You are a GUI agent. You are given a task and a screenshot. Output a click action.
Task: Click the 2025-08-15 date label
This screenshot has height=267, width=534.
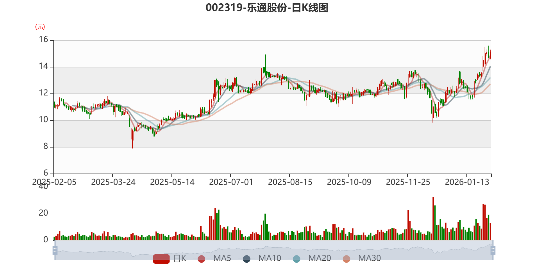coord(290,182)
